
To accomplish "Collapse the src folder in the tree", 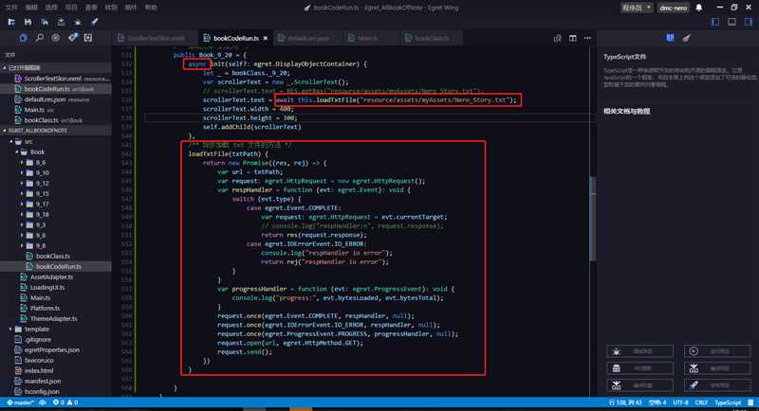I will (11, 141).
